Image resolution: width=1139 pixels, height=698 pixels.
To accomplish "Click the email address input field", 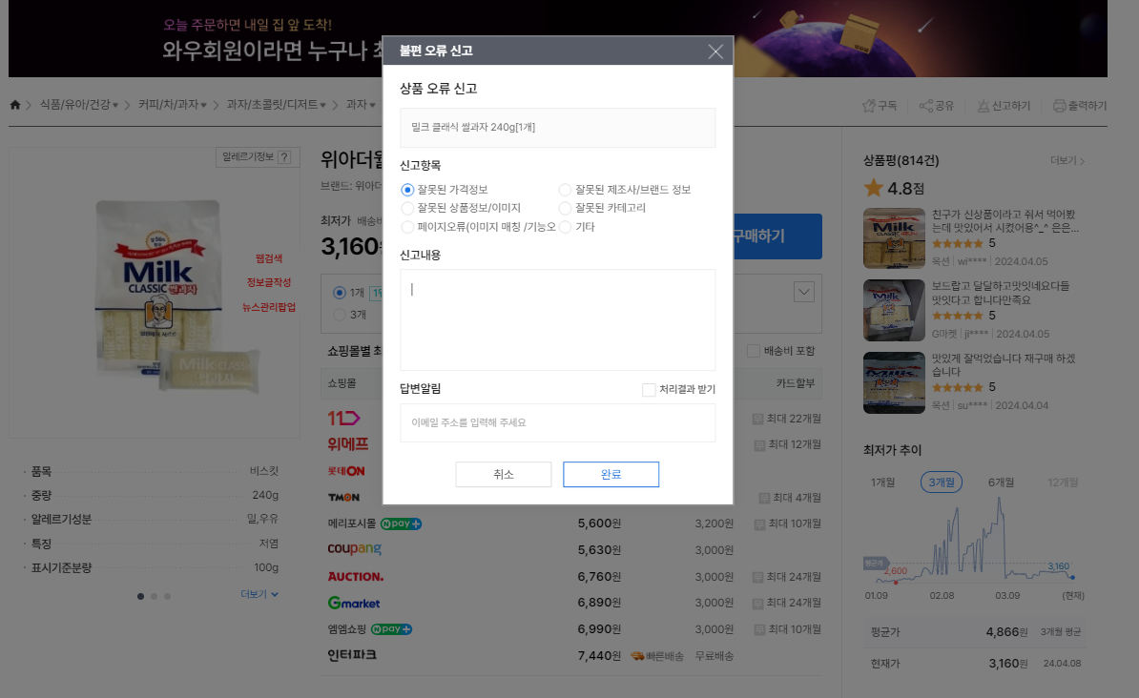I will click(557, 422).
